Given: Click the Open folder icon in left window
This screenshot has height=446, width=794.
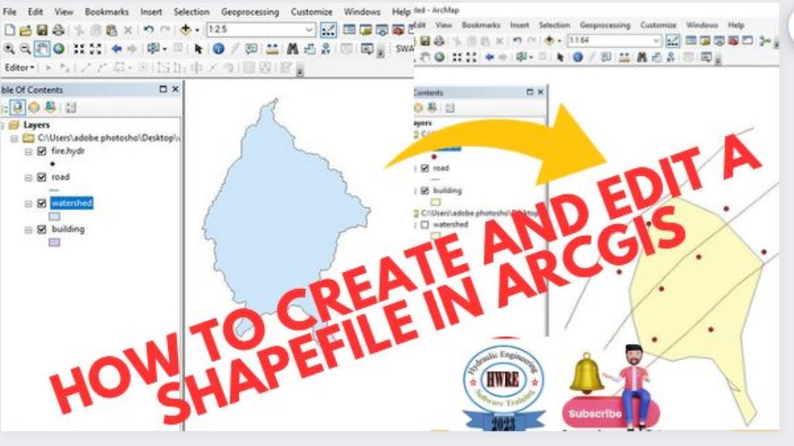Looking at the screenshot, I should tap(25, 30).
